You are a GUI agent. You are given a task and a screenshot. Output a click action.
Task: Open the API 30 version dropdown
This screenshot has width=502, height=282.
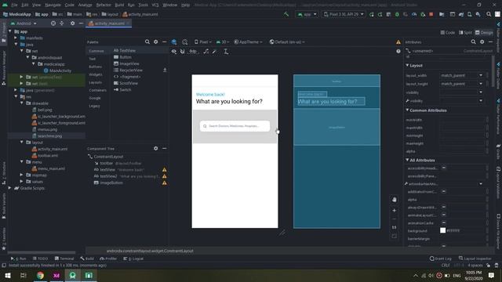tap(223, 42)
